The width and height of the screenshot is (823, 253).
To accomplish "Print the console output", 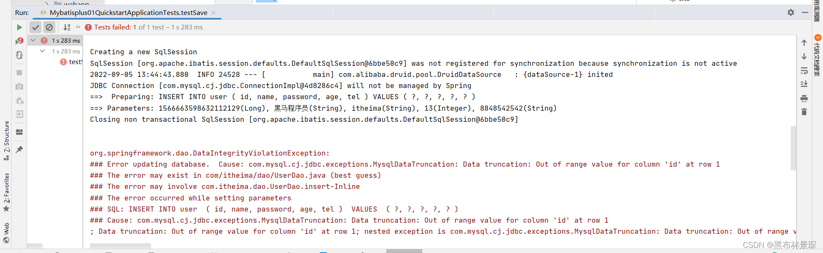I will pos(804,99).
